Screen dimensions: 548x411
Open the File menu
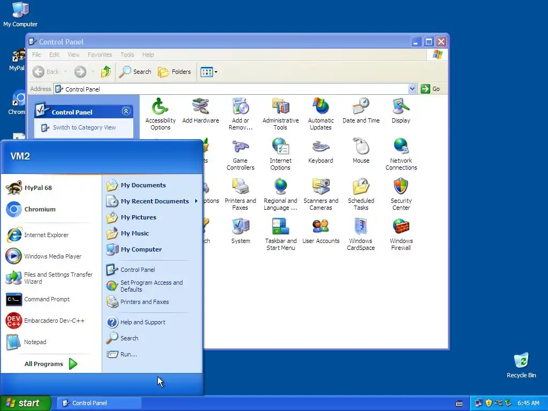click(x=36, y=55)
